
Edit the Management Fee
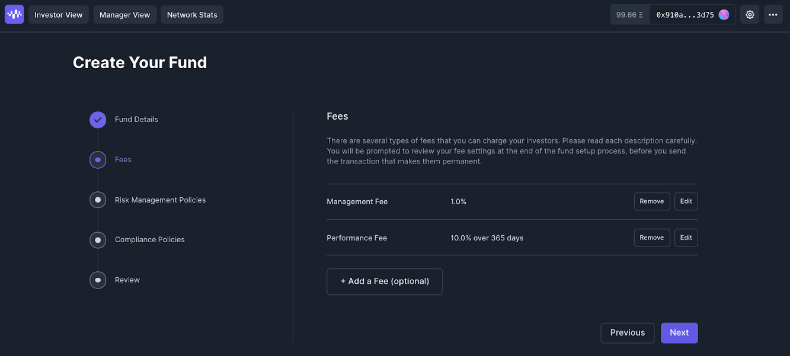(x=686, y=201)
